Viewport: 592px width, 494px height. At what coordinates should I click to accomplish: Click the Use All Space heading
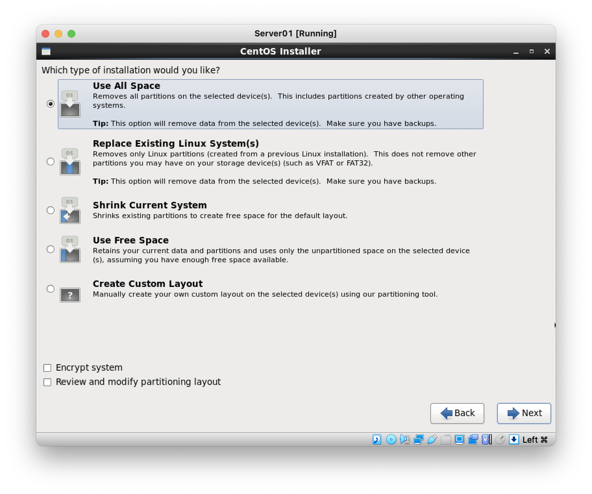[x=127, y=86]
